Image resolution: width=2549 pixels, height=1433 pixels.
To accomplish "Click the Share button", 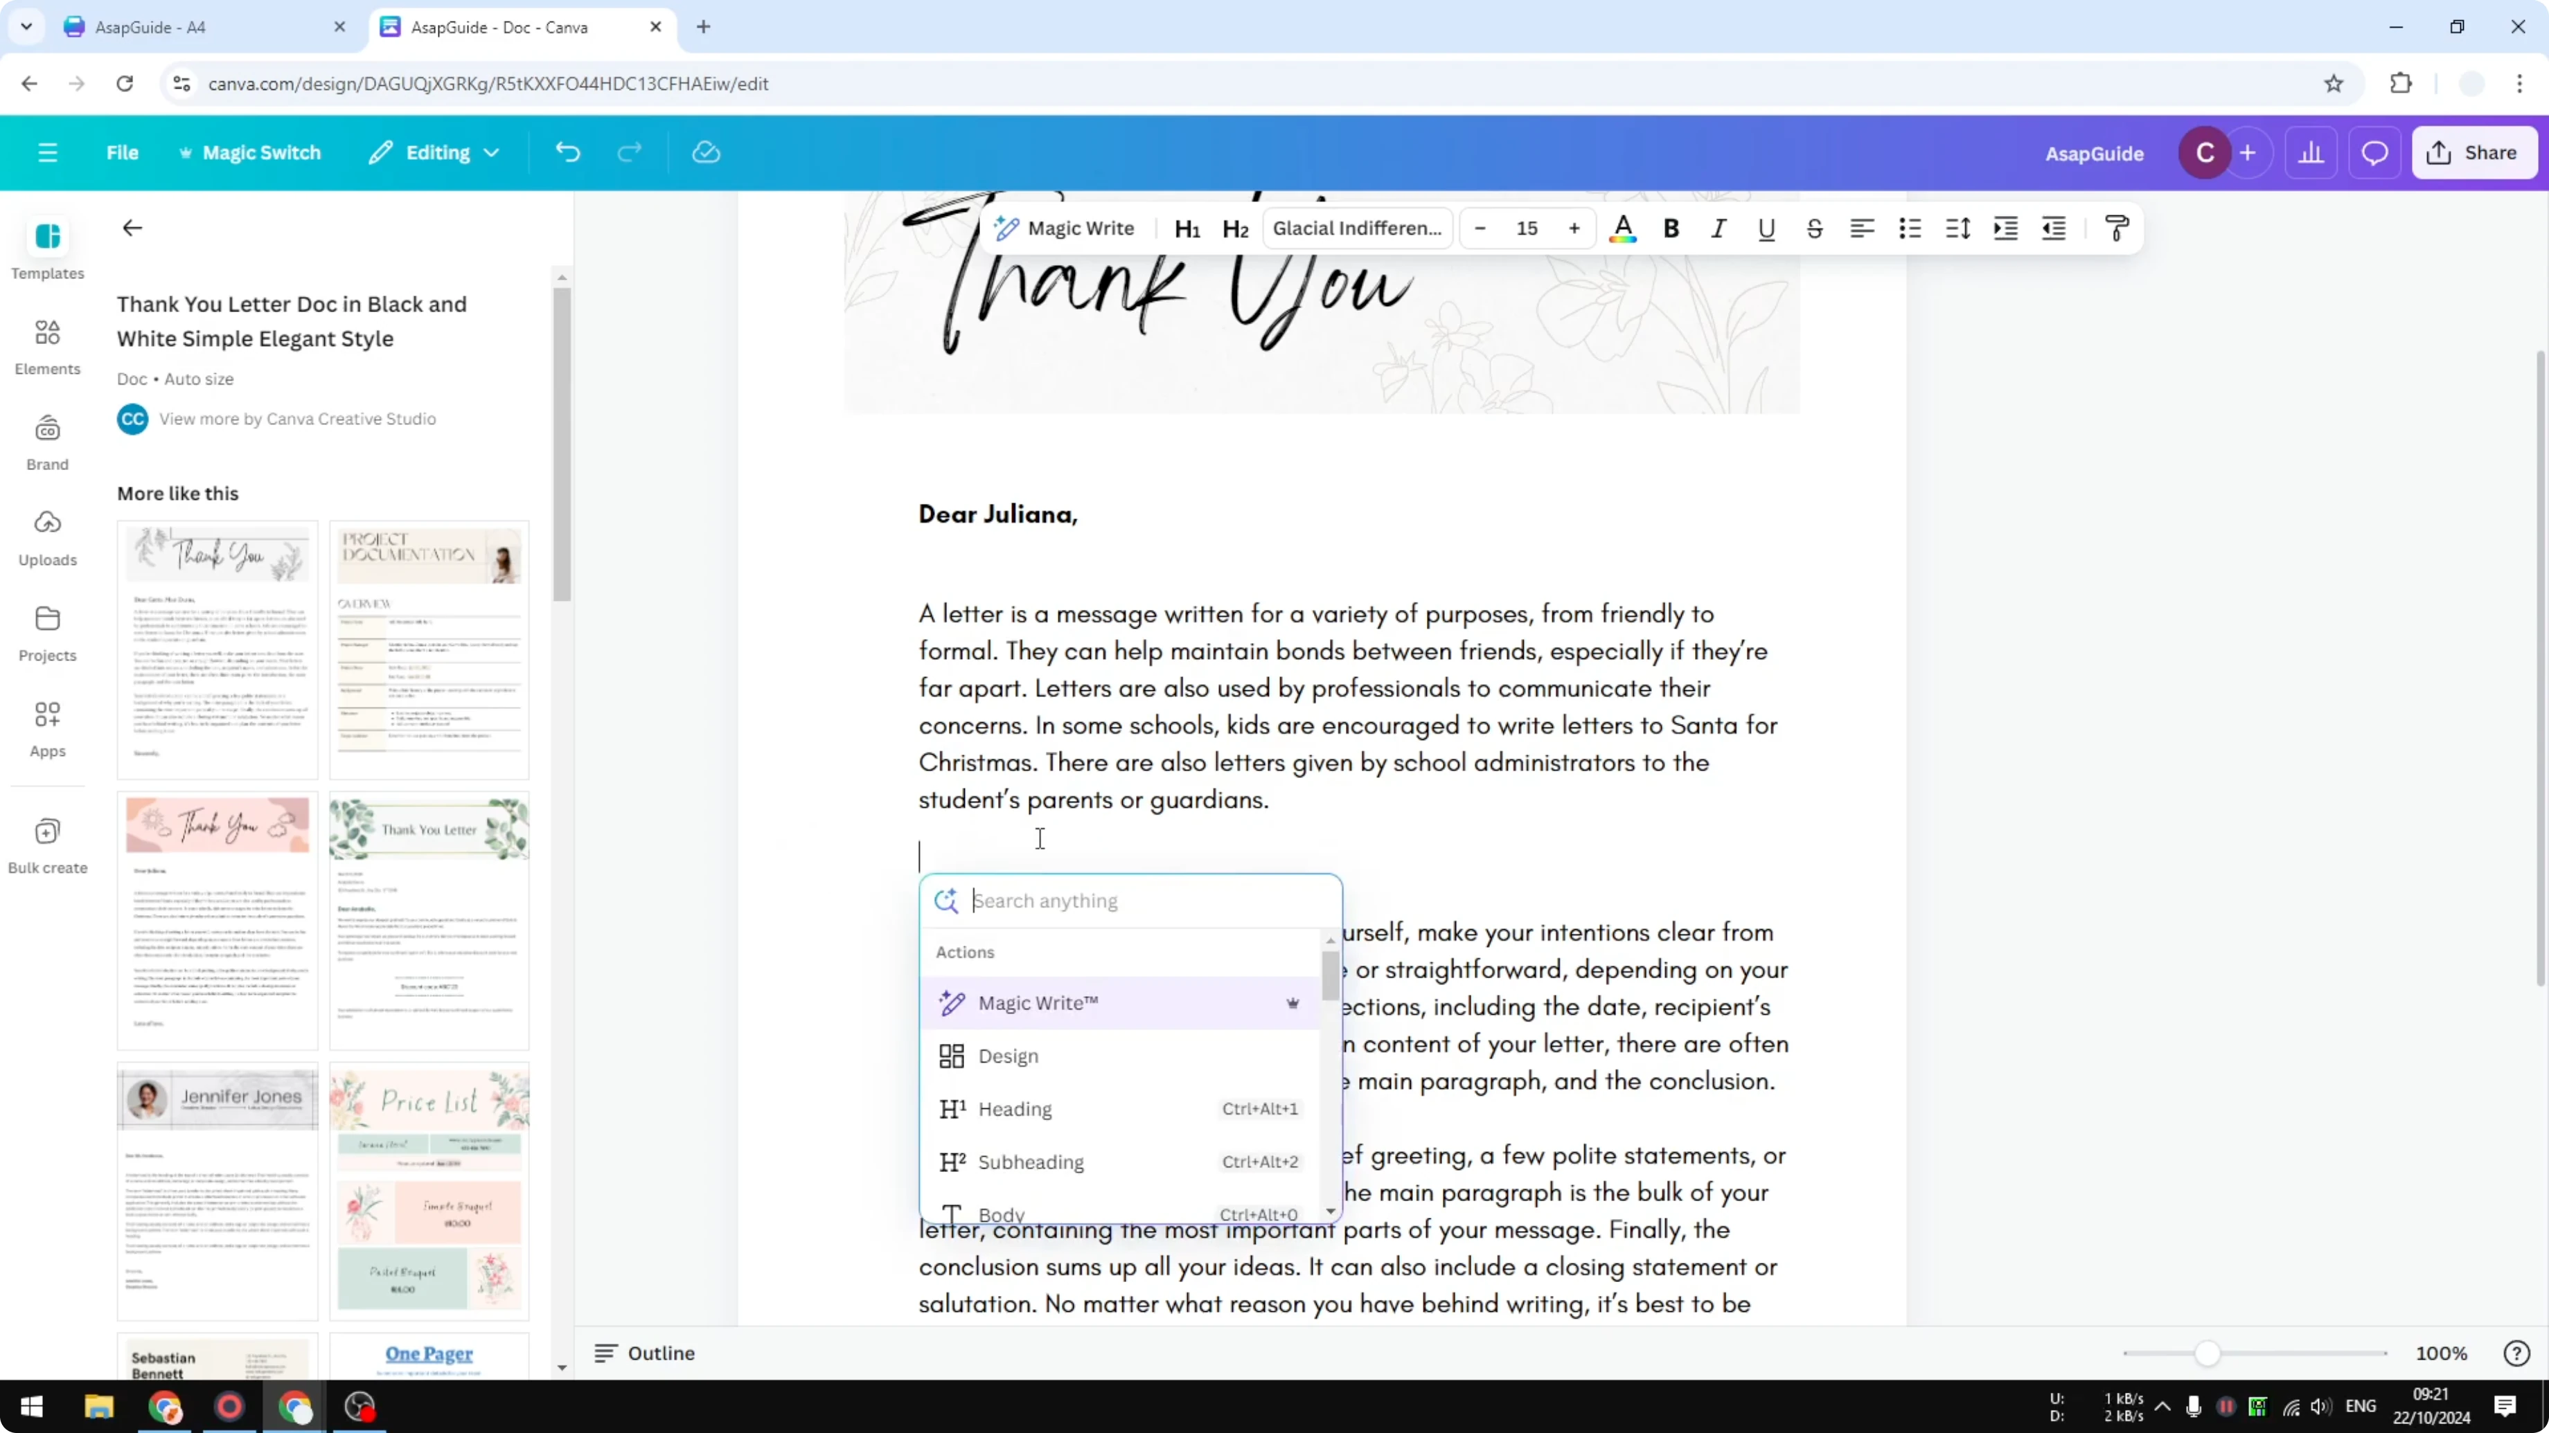I will (x=2475, y=152).
